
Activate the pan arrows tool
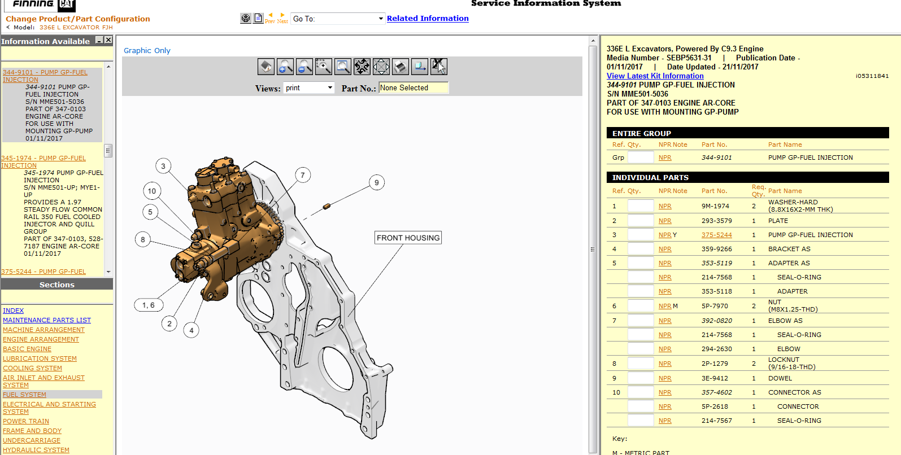[381, 67]
